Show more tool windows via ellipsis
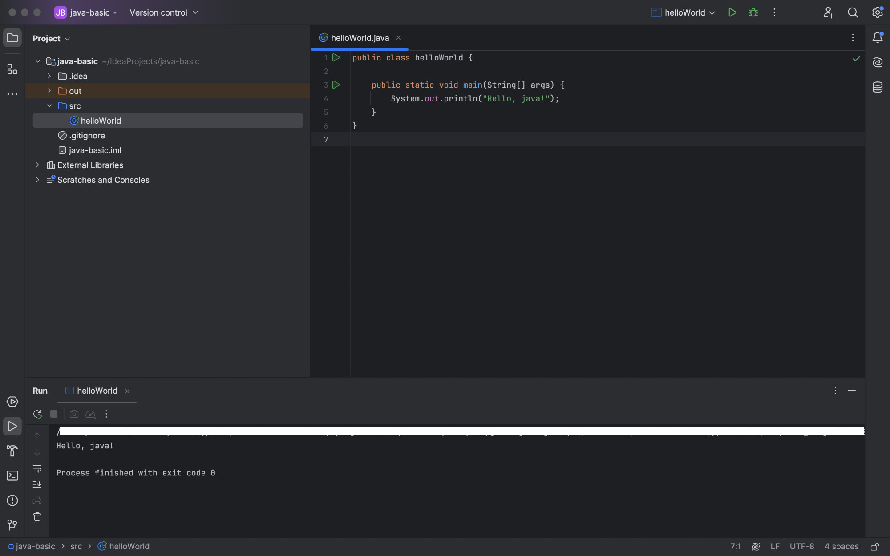 click(x=12, y=94)
